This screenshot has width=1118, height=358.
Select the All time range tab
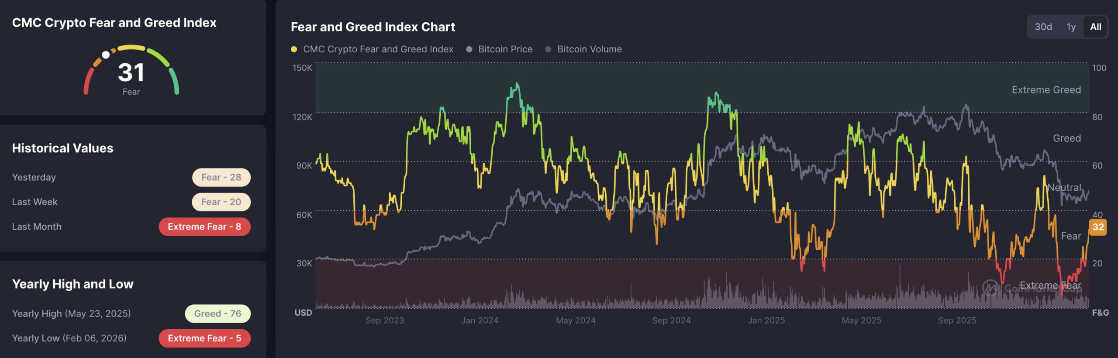[1095, 27]
